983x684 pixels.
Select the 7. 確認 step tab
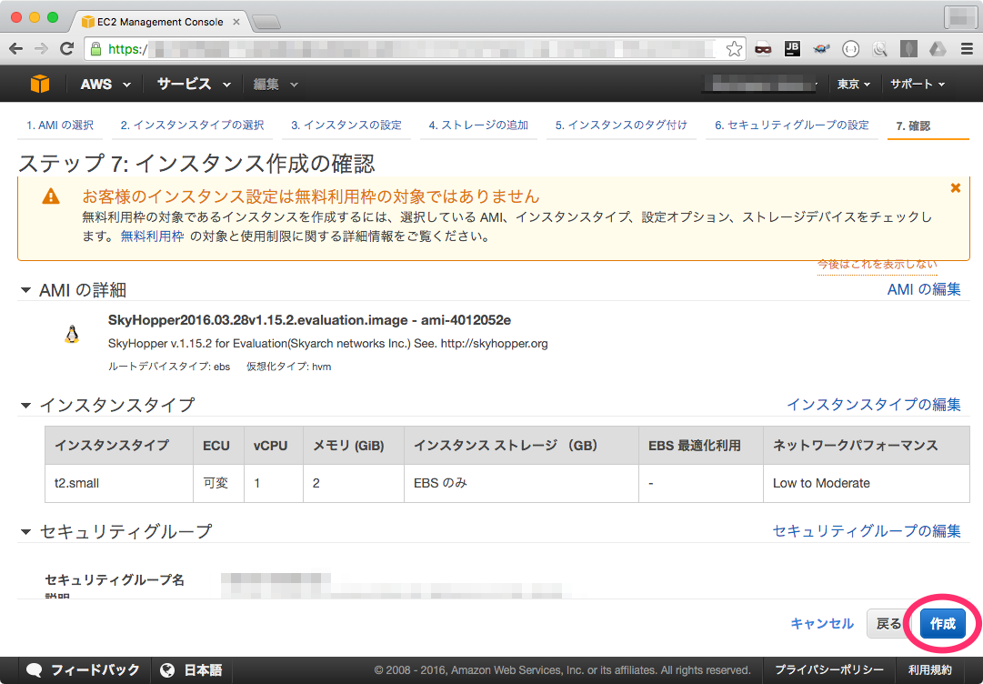[x=913, y=126]
